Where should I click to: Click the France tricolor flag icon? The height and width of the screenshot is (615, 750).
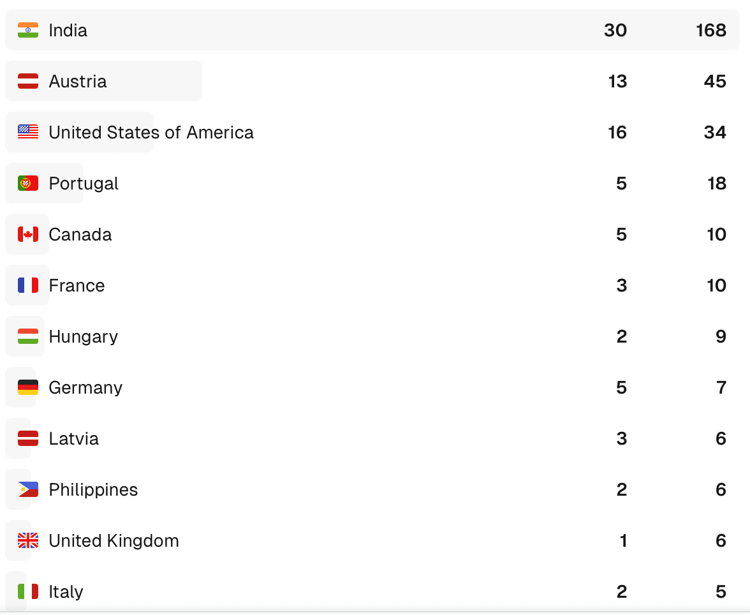28,285
